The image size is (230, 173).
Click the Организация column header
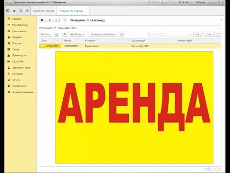click(152, 41)
